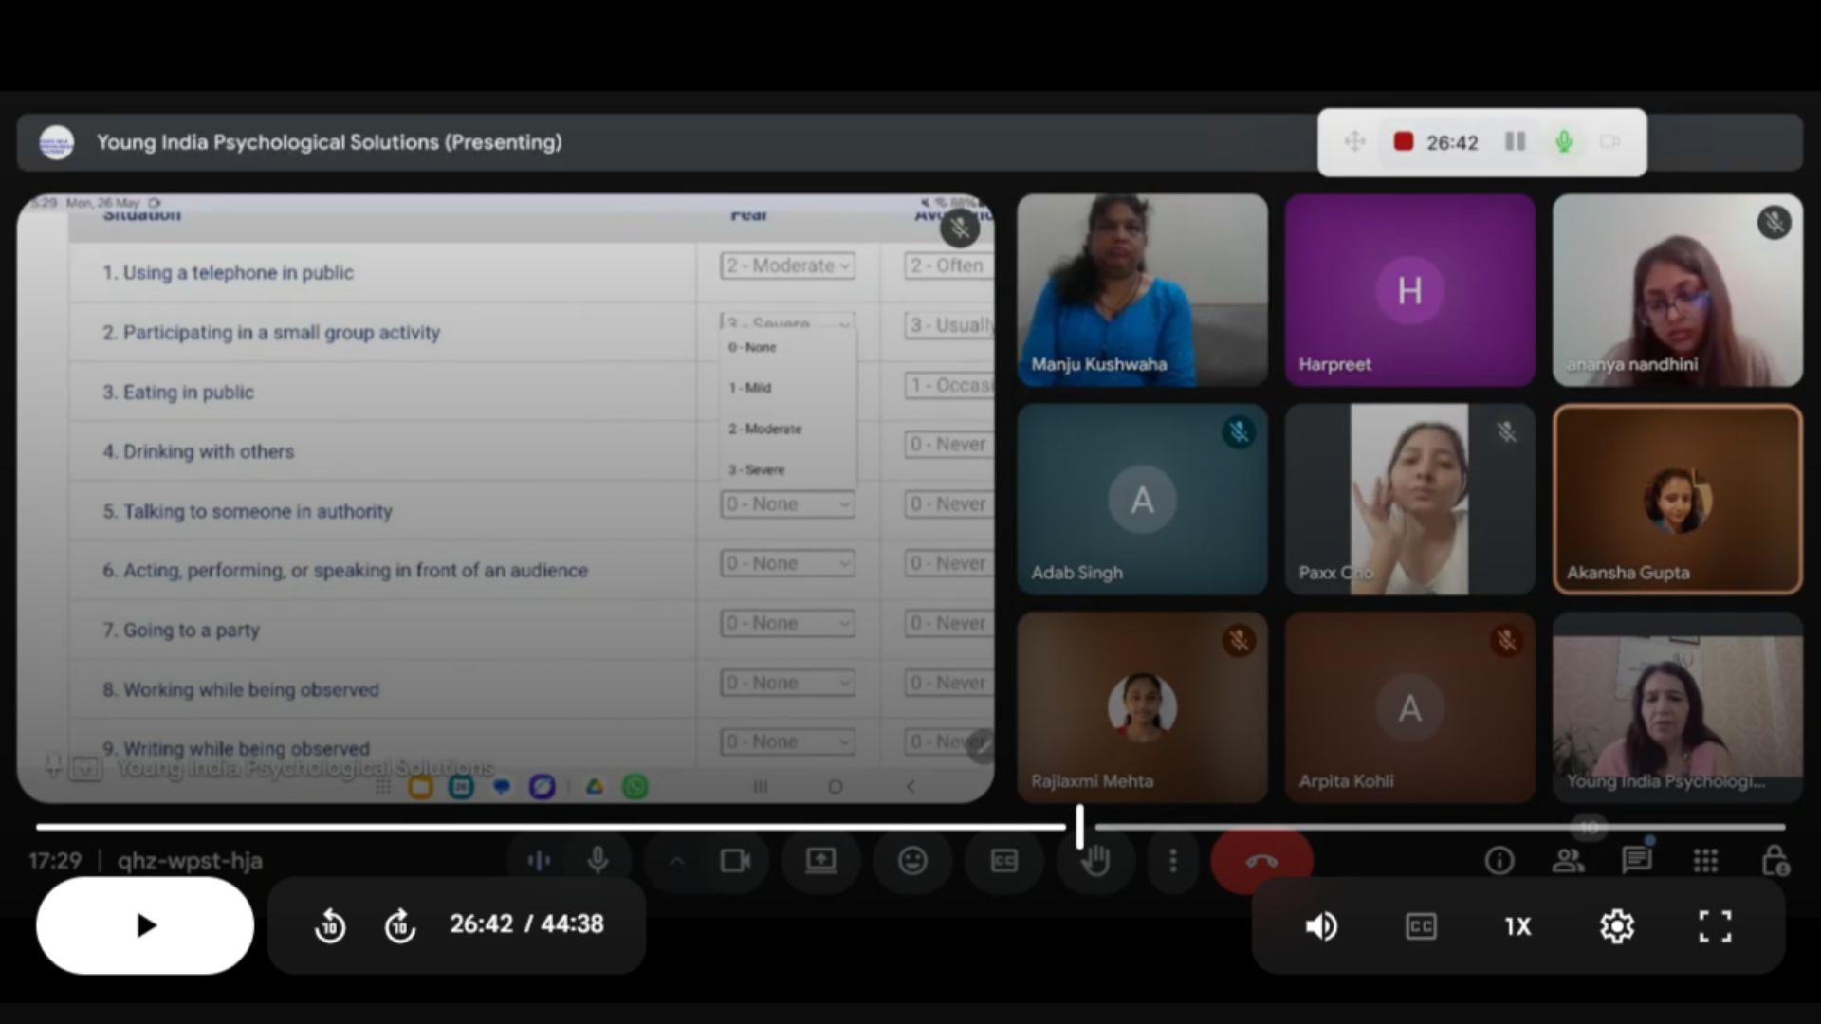Open emoji reactions button
Image resolution: width=1821 pixels, height=1024 pixels.
coord(912,861)
